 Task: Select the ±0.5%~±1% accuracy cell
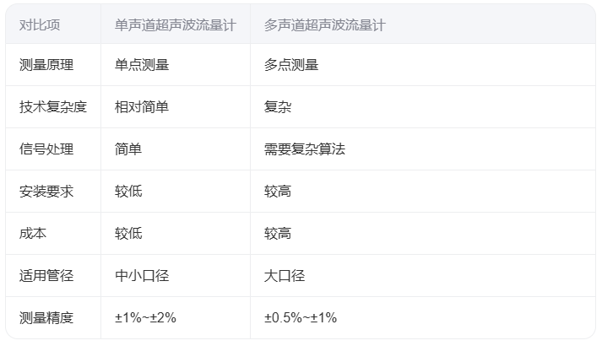[x=301, y=318]
